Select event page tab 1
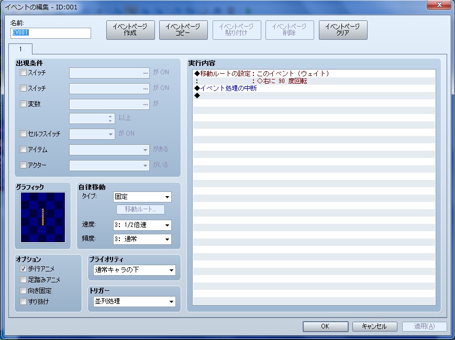The height and width of the screenshot is (340, 455). coord(20,49)
